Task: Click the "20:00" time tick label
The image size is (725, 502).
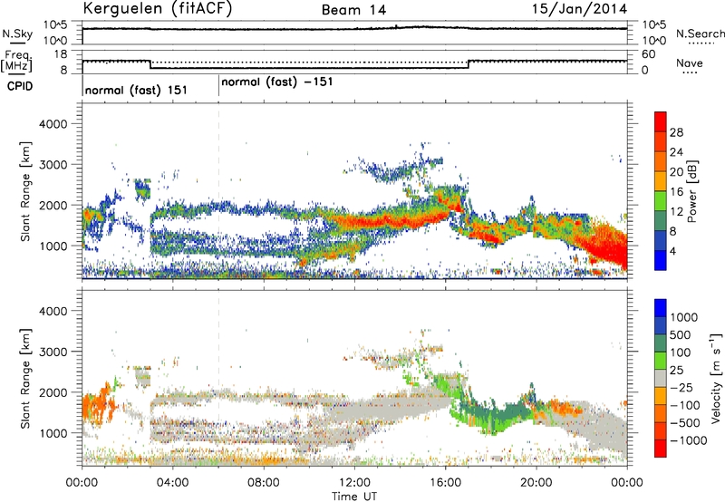Action: point(536,483)
